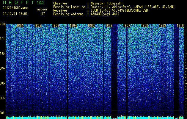The width and height of the screenshot is (187, 119).
Task: Click the 1609 time marker
Action: pyautogui.click(x=162, y=26)
